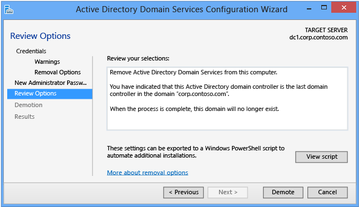Go to the Credentials step
The width and height of the screenshot is (359, 207).
[31, 51]
